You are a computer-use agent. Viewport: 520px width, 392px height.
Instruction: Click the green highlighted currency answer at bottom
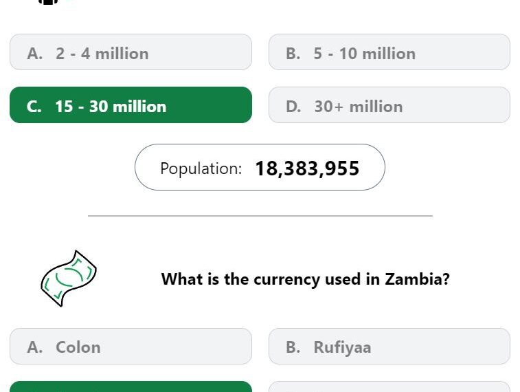coord(131,386)
